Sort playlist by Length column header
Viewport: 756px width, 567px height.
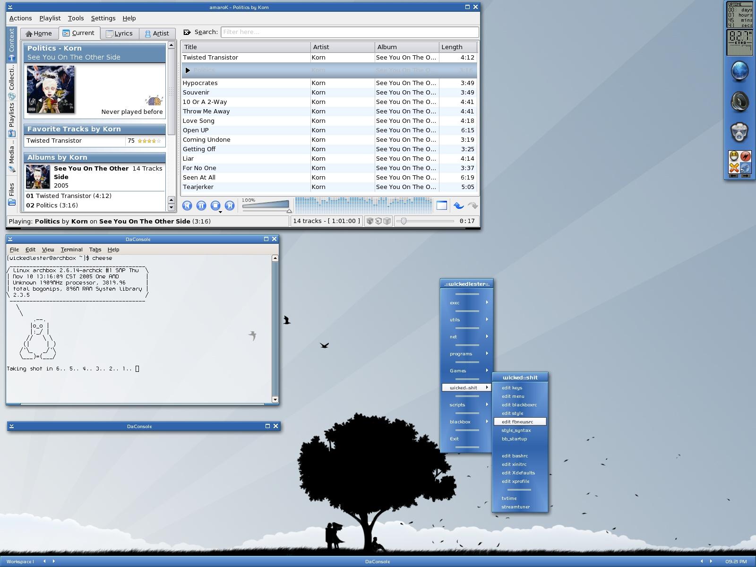tap(457, 47)
